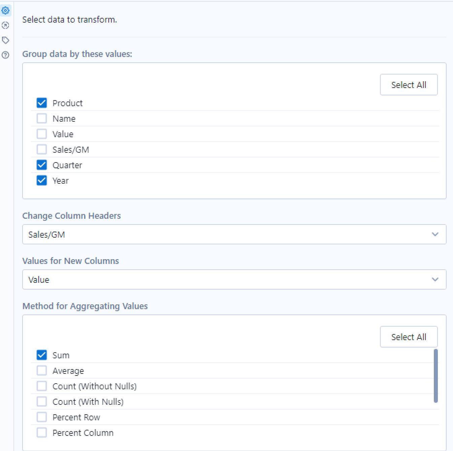Expand the Values for New Columns dropdown
This screenshot has width=453, height=451.
tap(234, 279)
